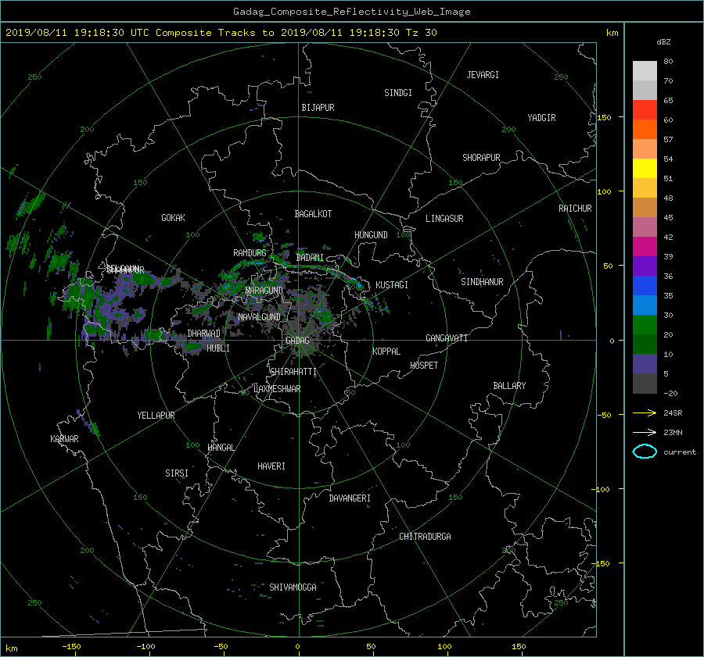Click the YELLAPUR city label
The width and height of the screenshot is (704, 657).
pos(156,416)
